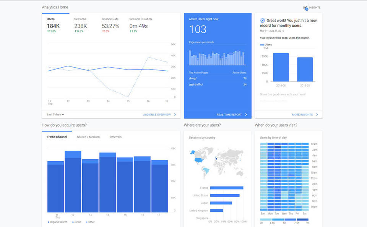
Task: Click the Users legend marker in insight chart
Action: coord(262,45)
